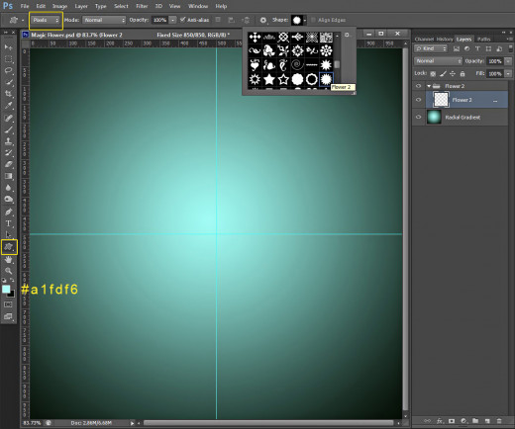Switch to the Paths tab
The image size is (515, 429).
pos(483,40)
